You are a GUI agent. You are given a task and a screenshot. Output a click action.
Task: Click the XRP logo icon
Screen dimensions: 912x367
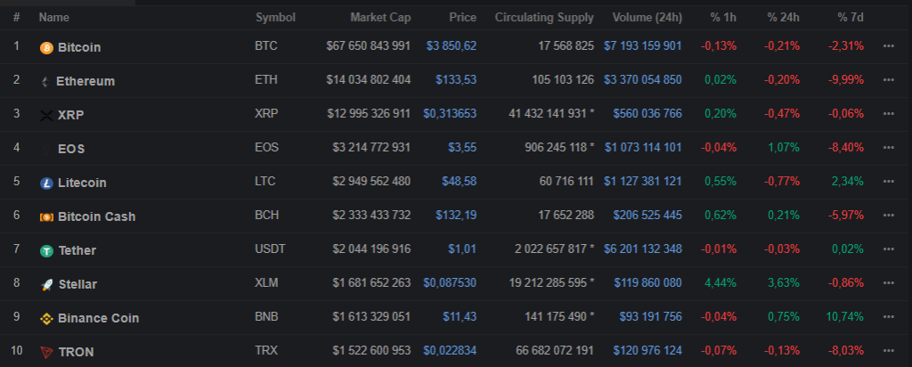coord(47,116)
